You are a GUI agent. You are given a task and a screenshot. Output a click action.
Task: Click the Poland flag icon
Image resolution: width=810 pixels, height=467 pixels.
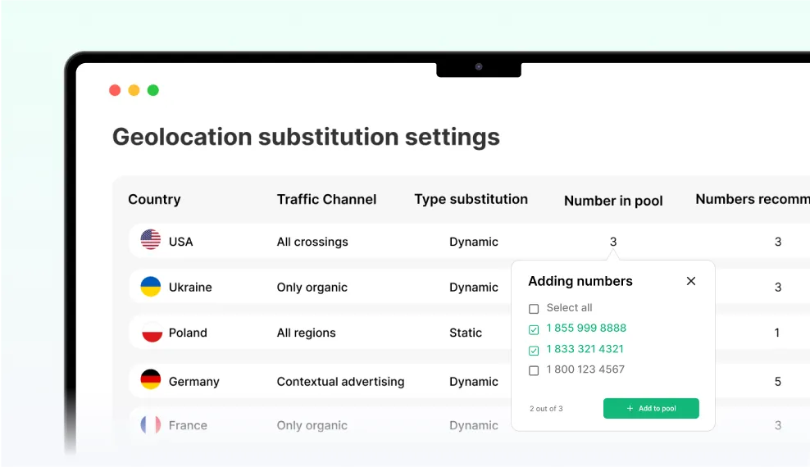pos(152,333)
